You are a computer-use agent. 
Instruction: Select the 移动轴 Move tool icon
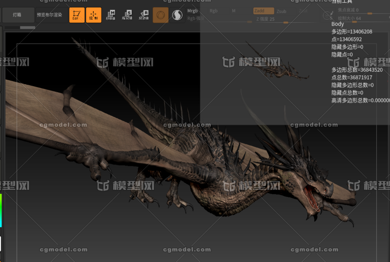[x=110, y=15]
